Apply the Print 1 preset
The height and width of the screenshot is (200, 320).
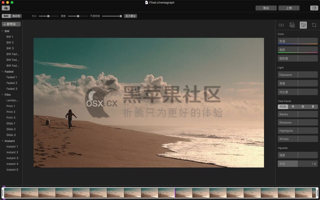coord(11,106)
